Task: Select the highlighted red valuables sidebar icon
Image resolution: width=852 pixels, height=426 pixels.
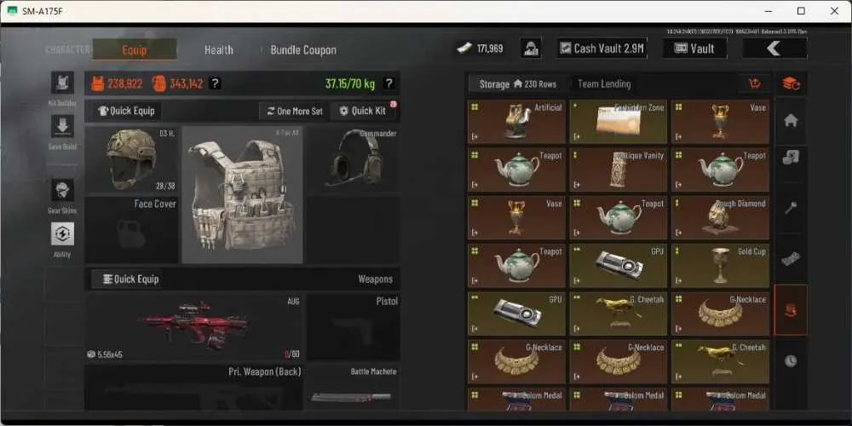Action: point(791,310)
